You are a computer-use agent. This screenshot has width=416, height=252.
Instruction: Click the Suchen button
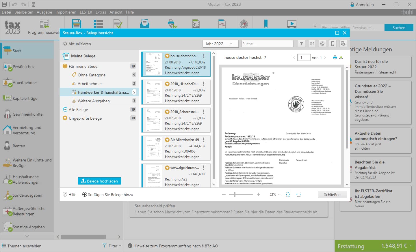(x=399, y=28)
